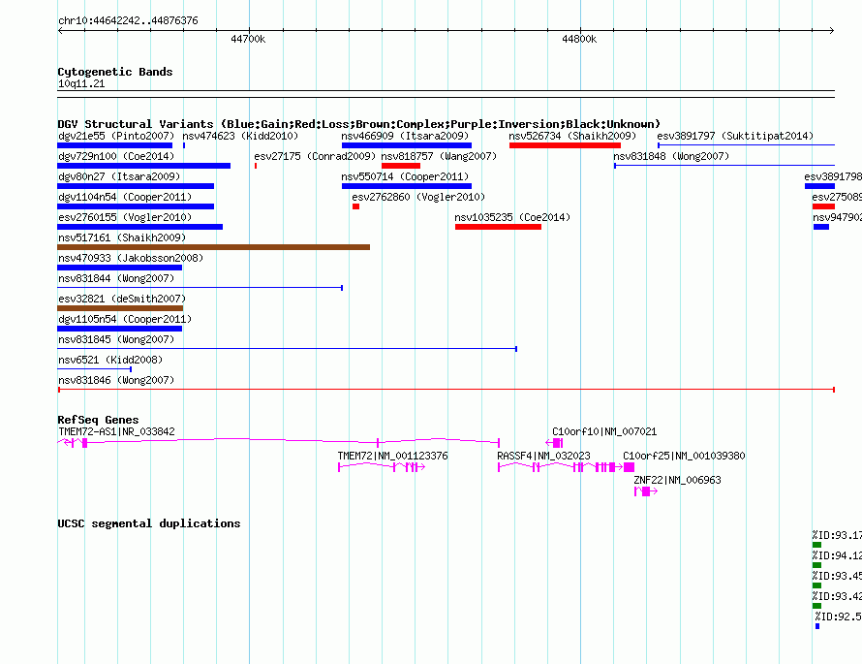862x664 pixels.
Task: Click the blue bar under %ID:92.5
Action: pyautogui.click(x=817, y=626)
